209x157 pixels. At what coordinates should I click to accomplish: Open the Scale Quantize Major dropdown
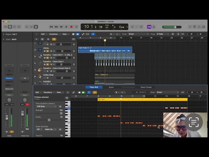51,130
